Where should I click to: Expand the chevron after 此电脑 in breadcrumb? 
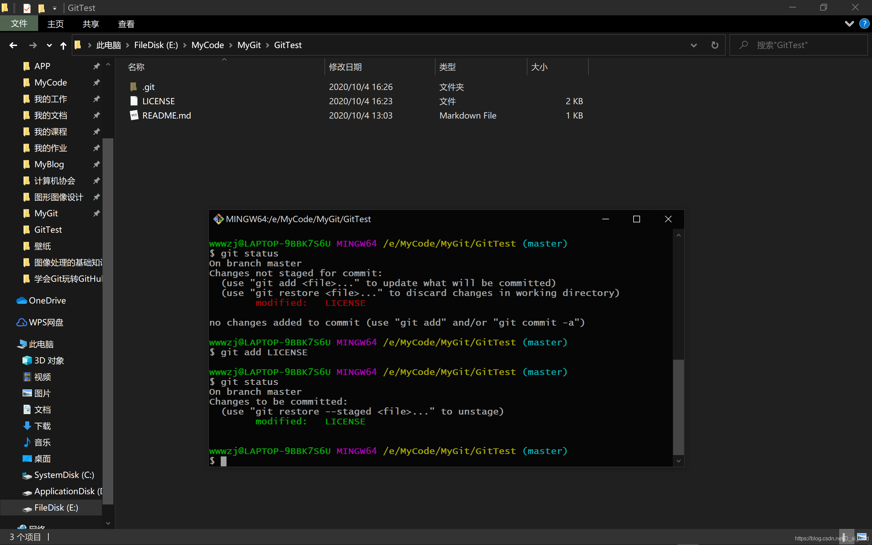pyautogui.click(x=127, y=45)
